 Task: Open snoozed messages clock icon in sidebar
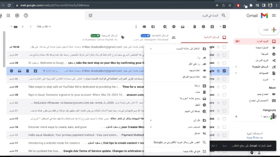tap(274, 54)
